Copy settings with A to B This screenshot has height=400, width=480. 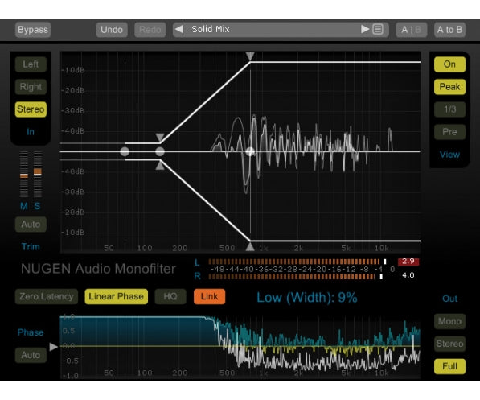[x=449, y=30]
